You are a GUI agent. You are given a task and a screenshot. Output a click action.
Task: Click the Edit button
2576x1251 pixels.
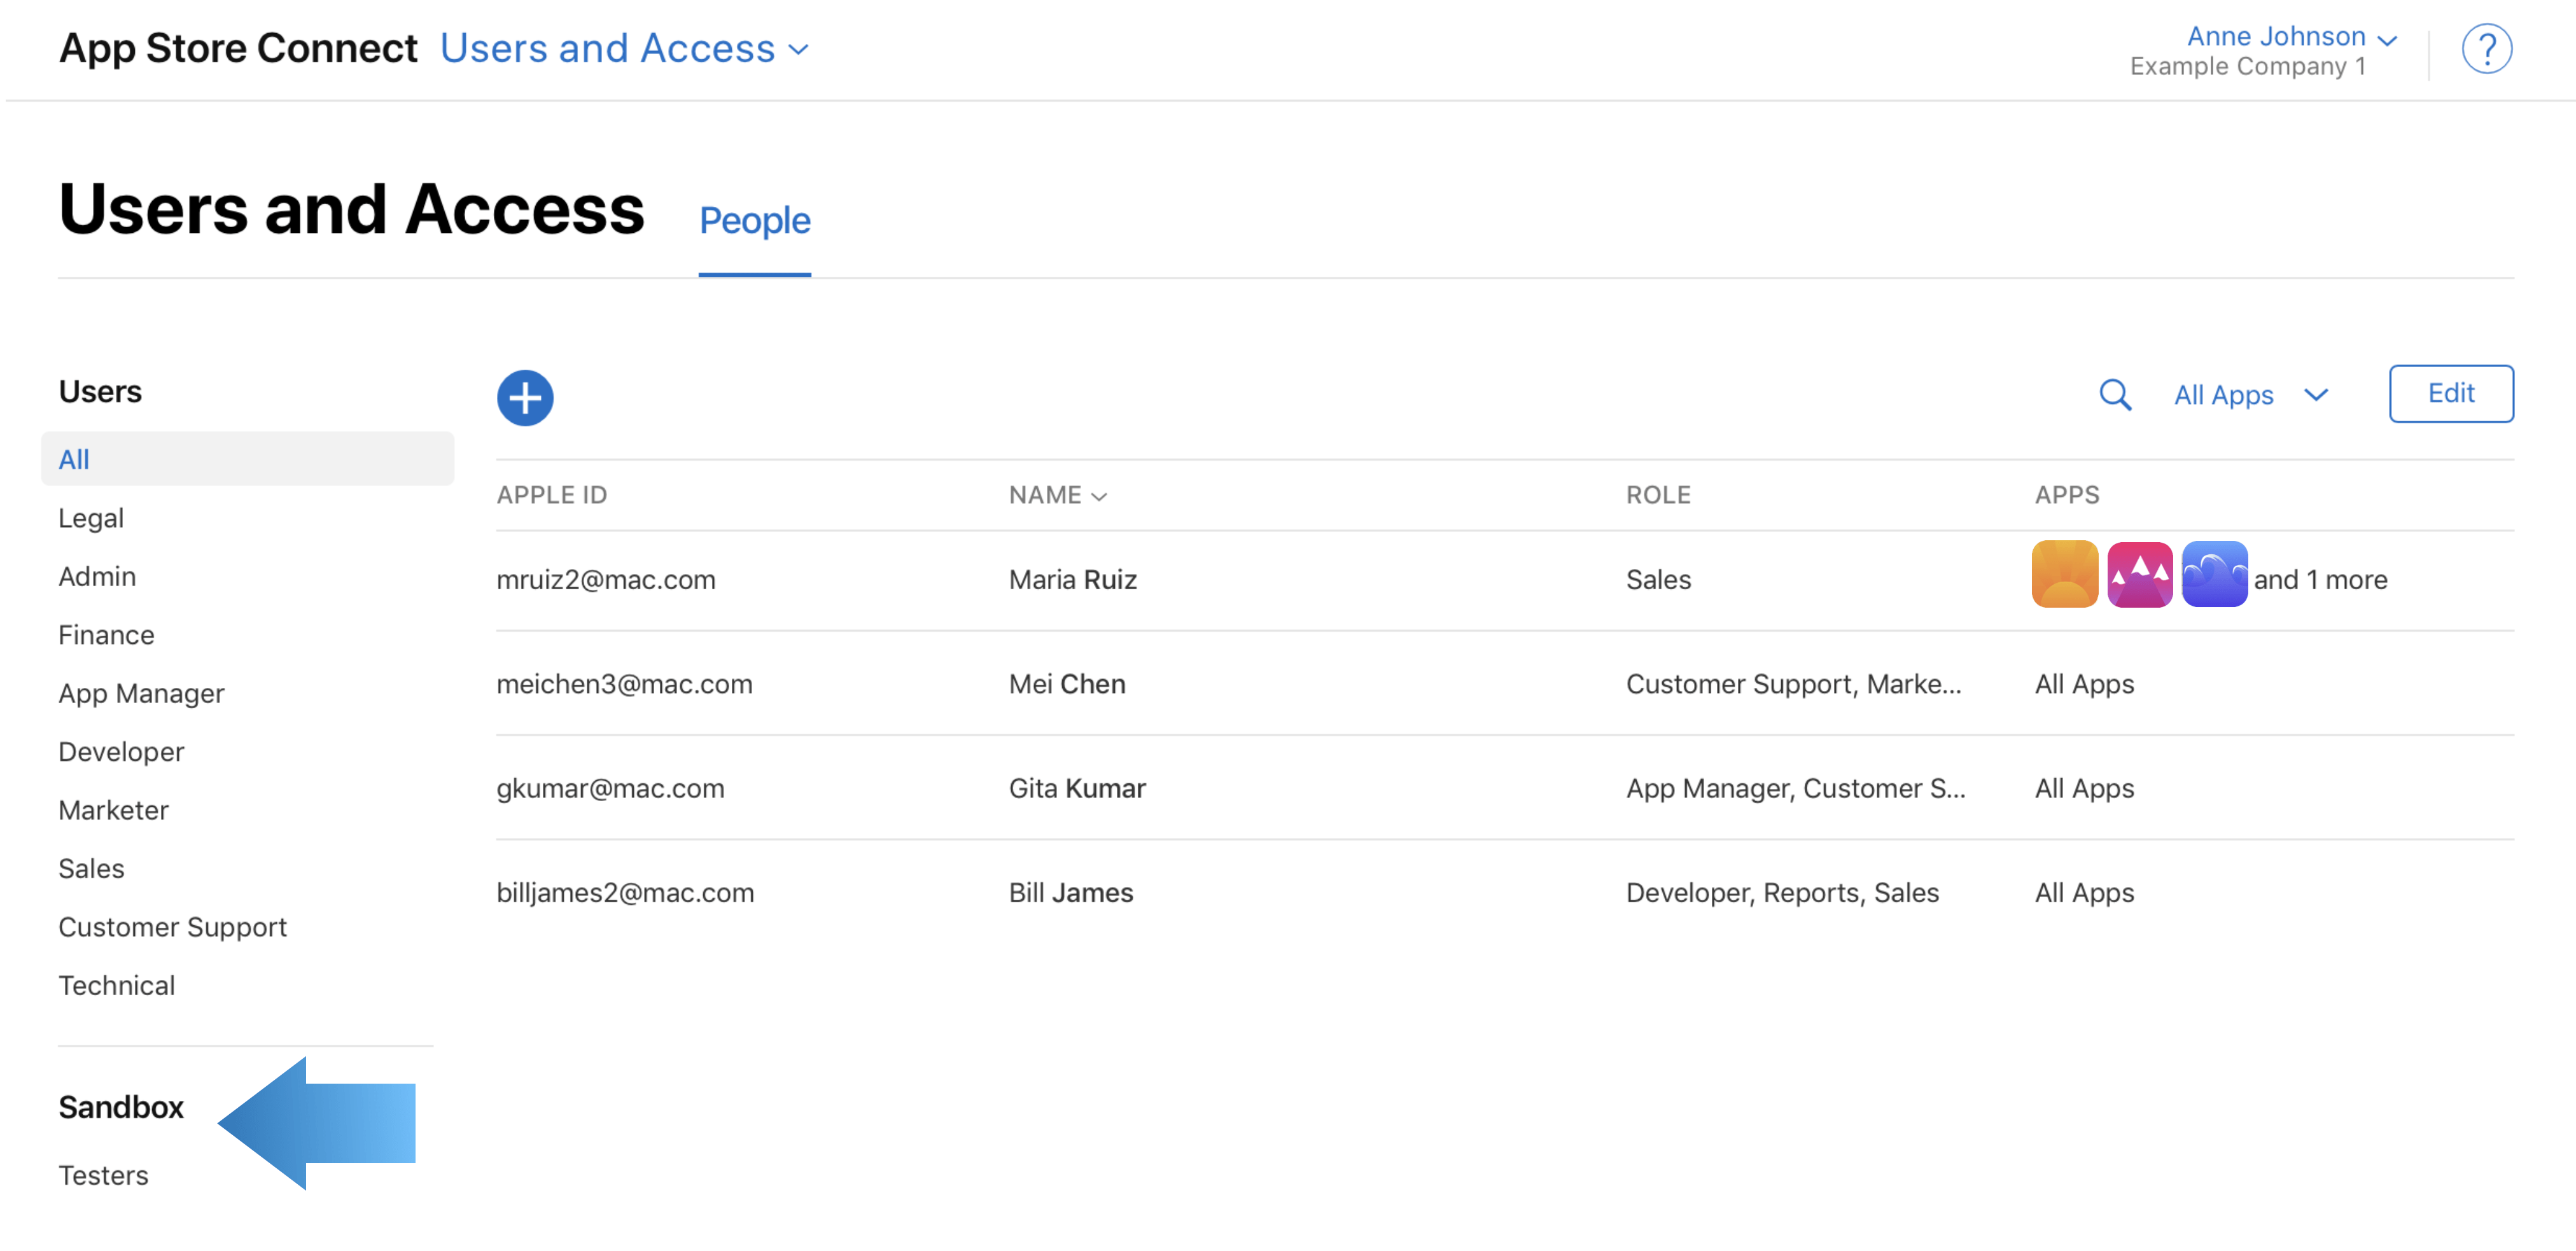click(x=2451, y=393)
